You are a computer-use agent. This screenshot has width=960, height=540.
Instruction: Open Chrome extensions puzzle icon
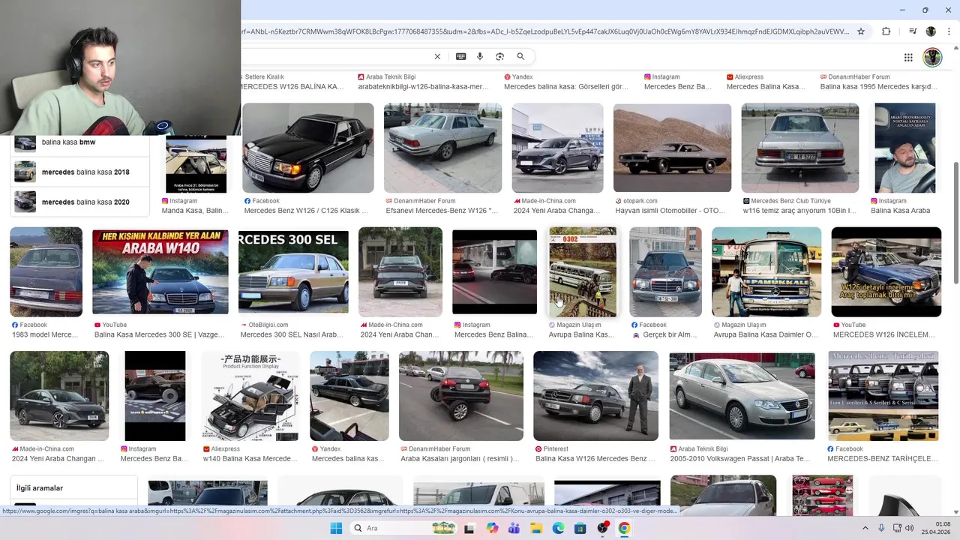coord(886,31)
